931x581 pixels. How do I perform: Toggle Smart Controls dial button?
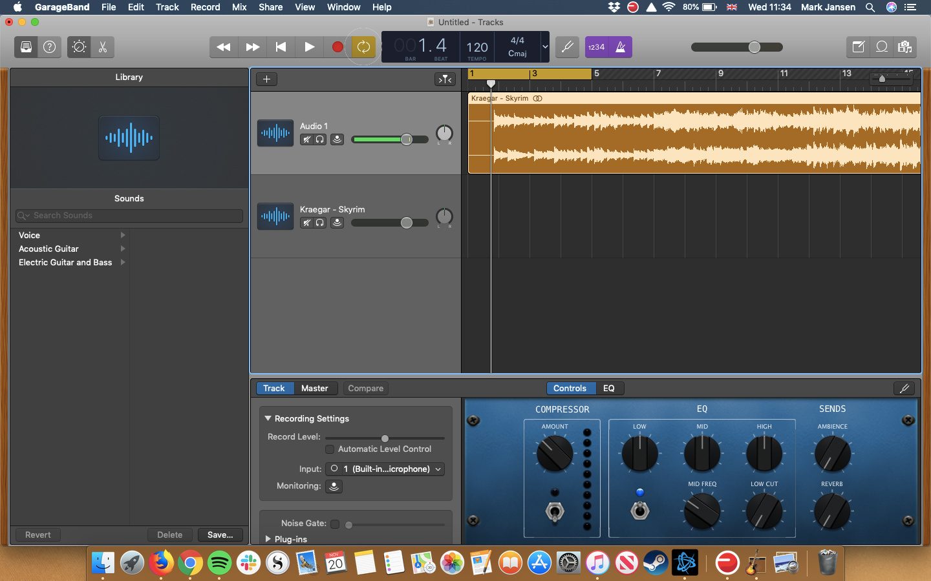click(79, 47)
